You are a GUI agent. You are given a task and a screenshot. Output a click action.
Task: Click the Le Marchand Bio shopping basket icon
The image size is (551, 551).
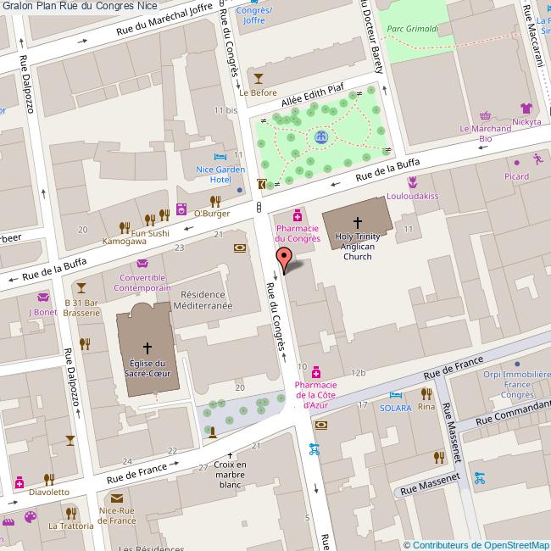pyautogui.click(x=486, y=115)
